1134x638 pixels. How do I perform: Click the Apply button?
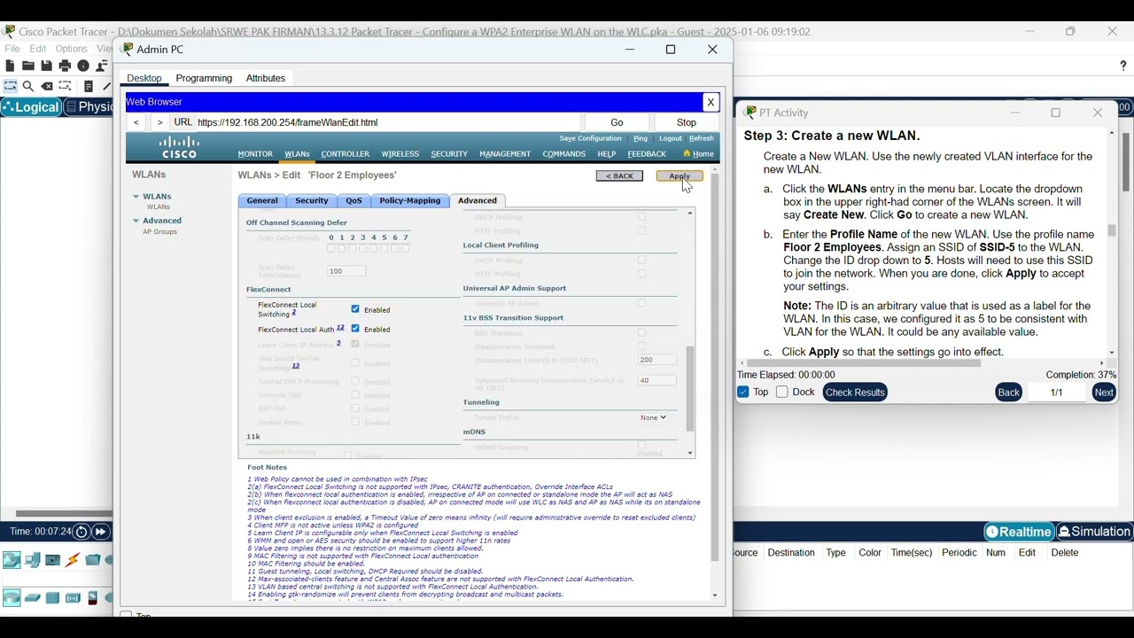click(680, 176)
